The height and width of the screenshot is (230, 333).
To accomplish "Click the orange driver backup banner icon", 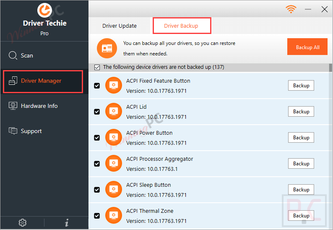I will [x=107, y=48].
